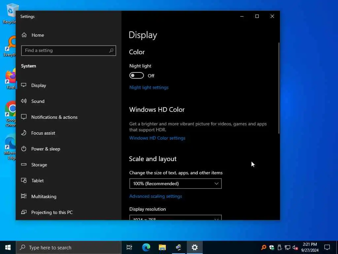Minimize the Settings window
The width and height of the screenshot is (338, 254).
click(x=242, y=16)
